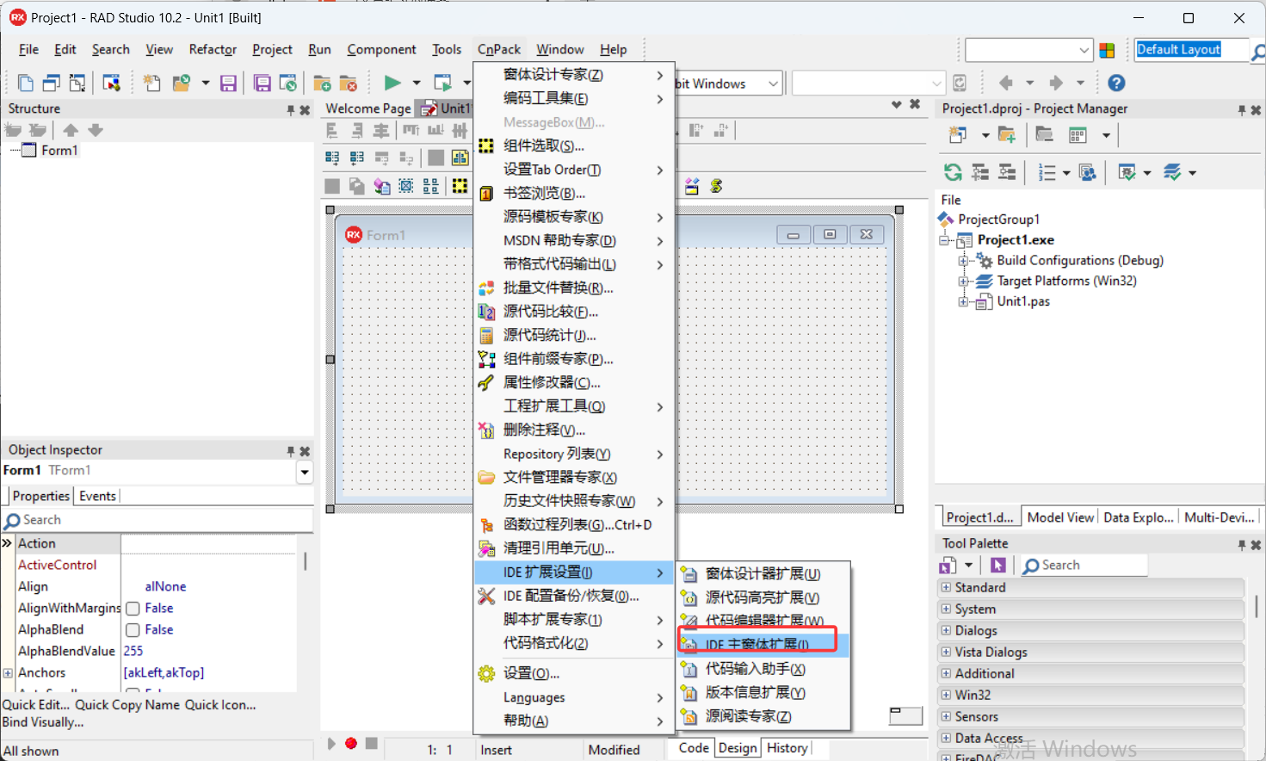This screenshot has height=761, width=1266.
Task: Switch to the Code tab
Action: coord(694,748)
